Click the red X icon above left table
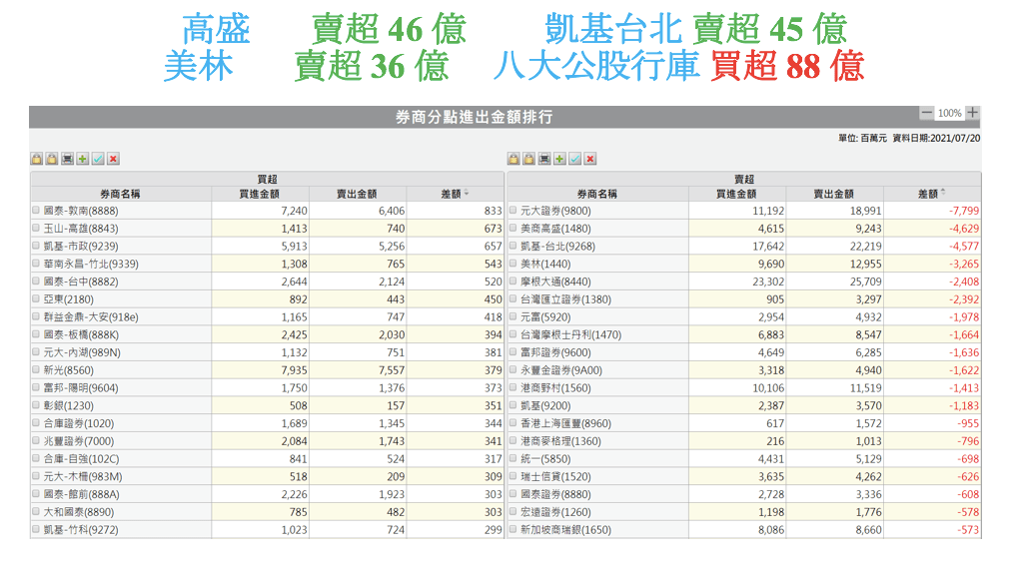The height and width of the screenshot is (571, 1017). [113, 159]
